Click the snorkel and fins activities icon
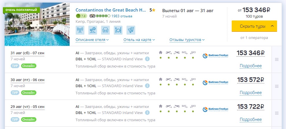The height and width of the screenshot is (129, 286). [131, 30]
